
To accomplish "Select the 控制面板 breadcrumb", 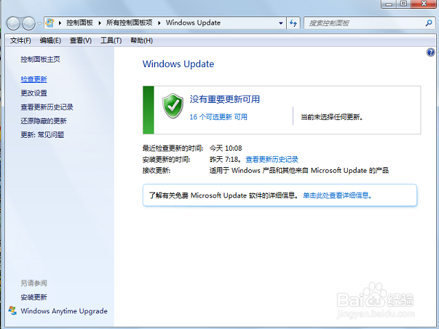I will [x=80, y=23].
